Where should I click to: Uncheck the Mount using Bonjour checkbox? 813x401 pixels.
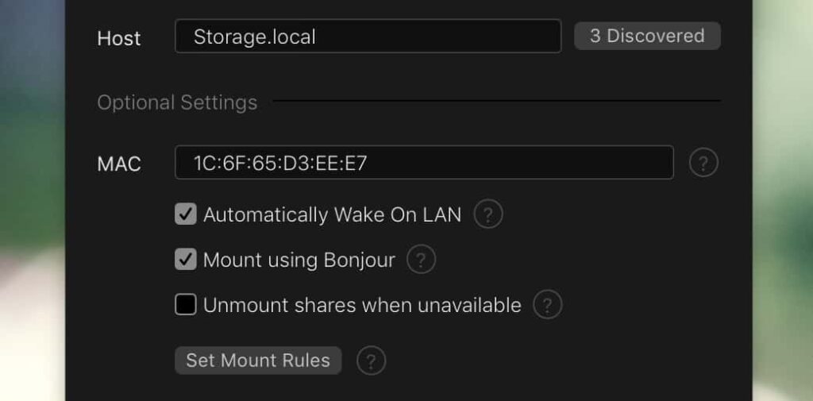[186, 260]
